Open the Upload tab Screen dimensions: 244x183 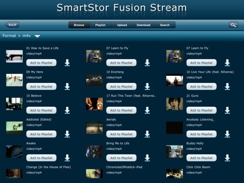coord(122,25)
